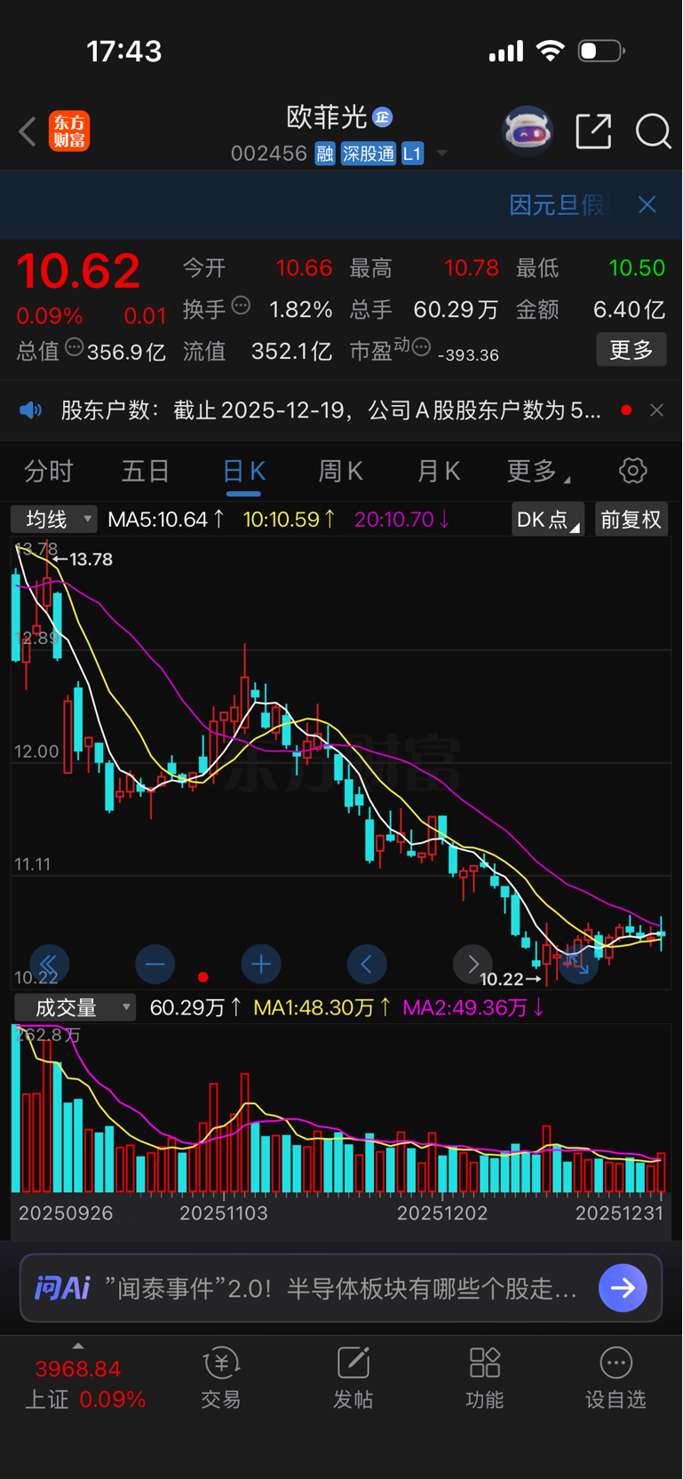Tap the MA1:48.30万 volume value
The width and height of the screenshot is (683, 1479).
point(322,1007)
